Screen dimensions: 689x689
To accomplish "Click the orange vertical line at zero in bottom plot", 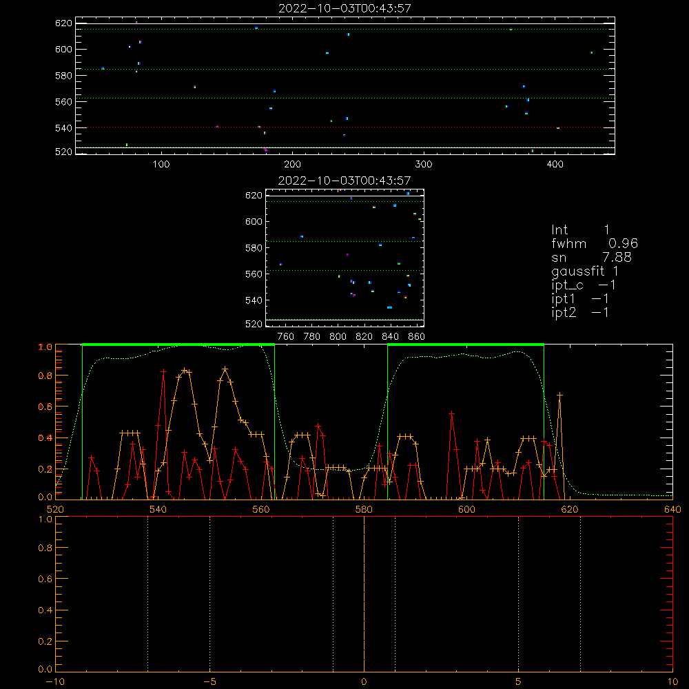I will pos(364,594).
